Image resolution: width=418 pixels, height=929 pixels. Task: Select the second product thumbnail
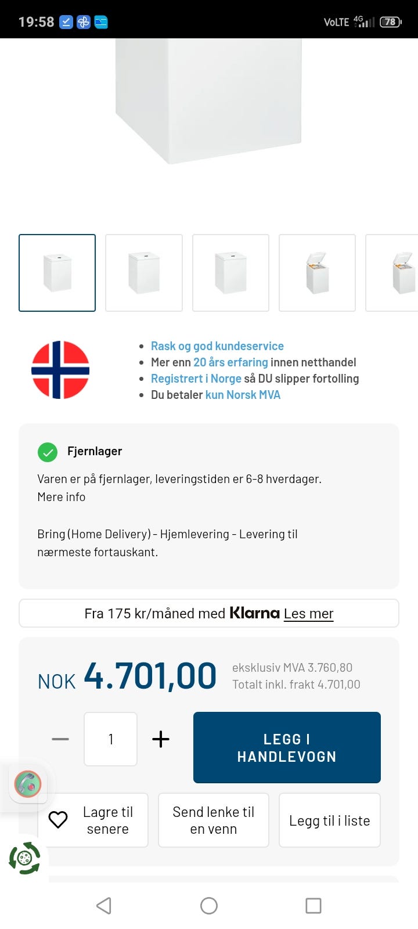coord(143,272)
